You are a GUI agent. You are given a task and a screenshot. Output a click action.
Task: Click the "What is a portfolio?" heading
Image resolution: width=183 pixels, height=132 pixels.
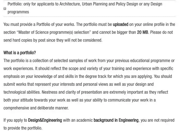pyautogui.click(x=20, y=53)
